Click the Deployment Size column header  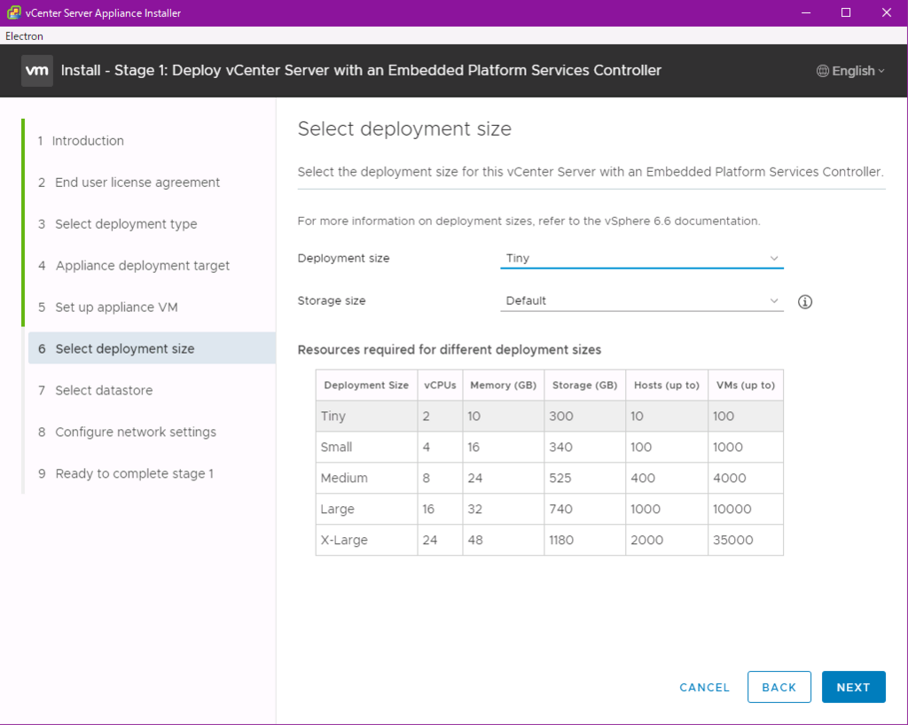pos(366,386)
